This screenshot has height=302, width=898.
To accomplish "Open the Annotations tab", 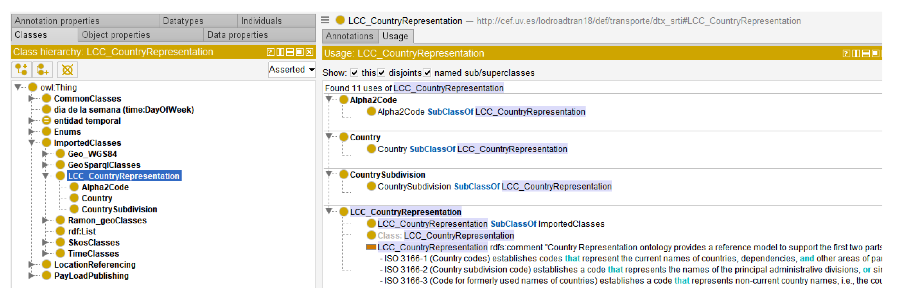I will [349, 36].
